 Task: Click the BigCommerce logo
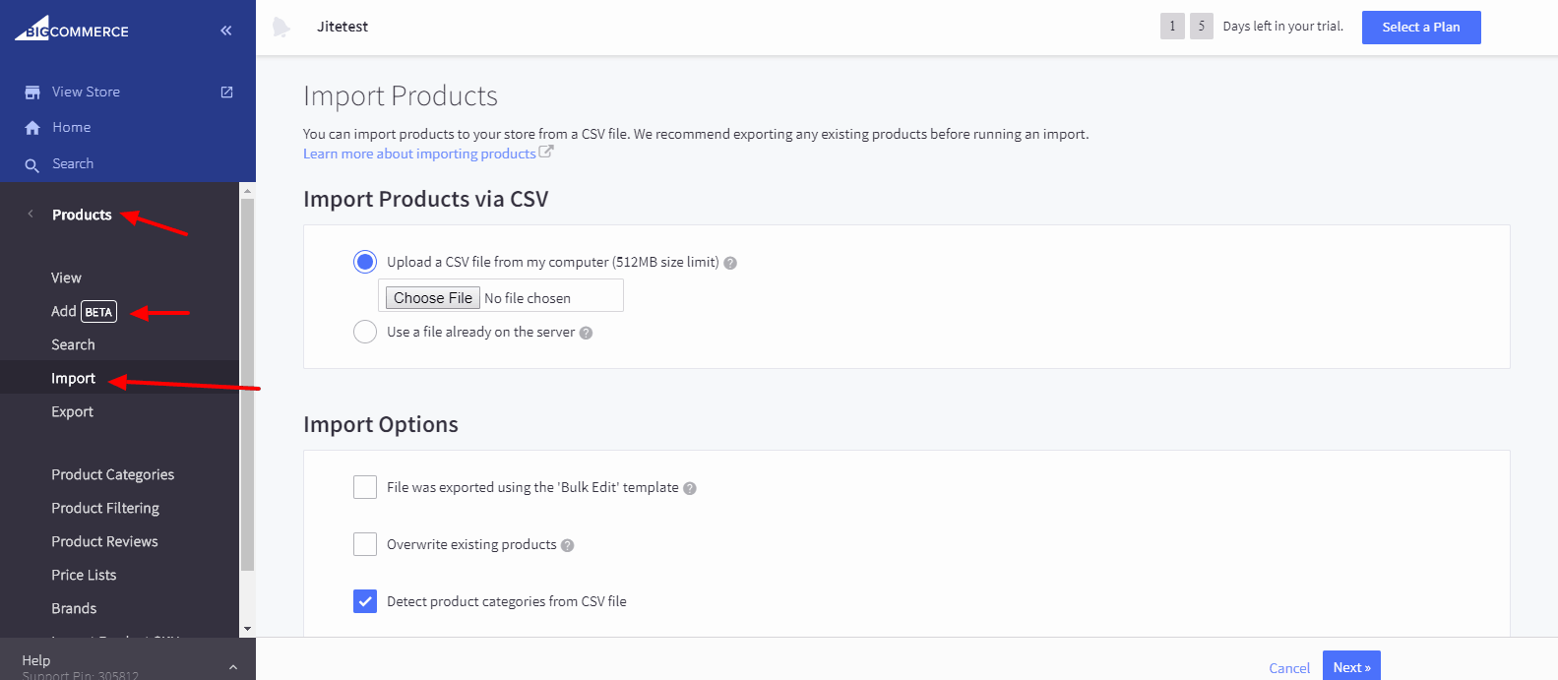[71, 30]
